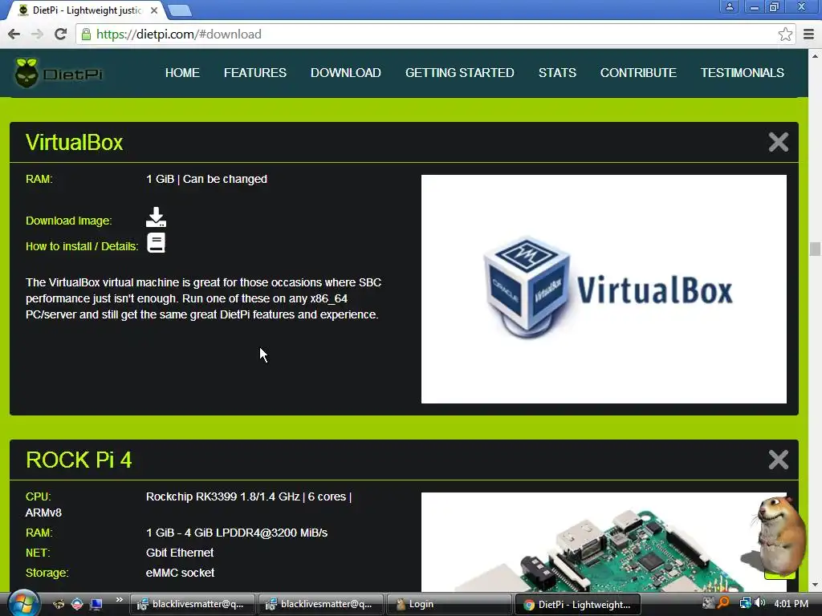The height and width of the screenshot is (616, 822).
Task: Expand quick launch overflow chevron
Action: (119, 600)
